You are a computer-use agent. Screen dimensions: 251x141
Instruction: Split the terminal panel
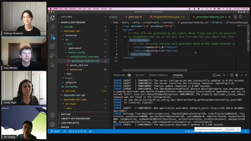pos(232,75)
